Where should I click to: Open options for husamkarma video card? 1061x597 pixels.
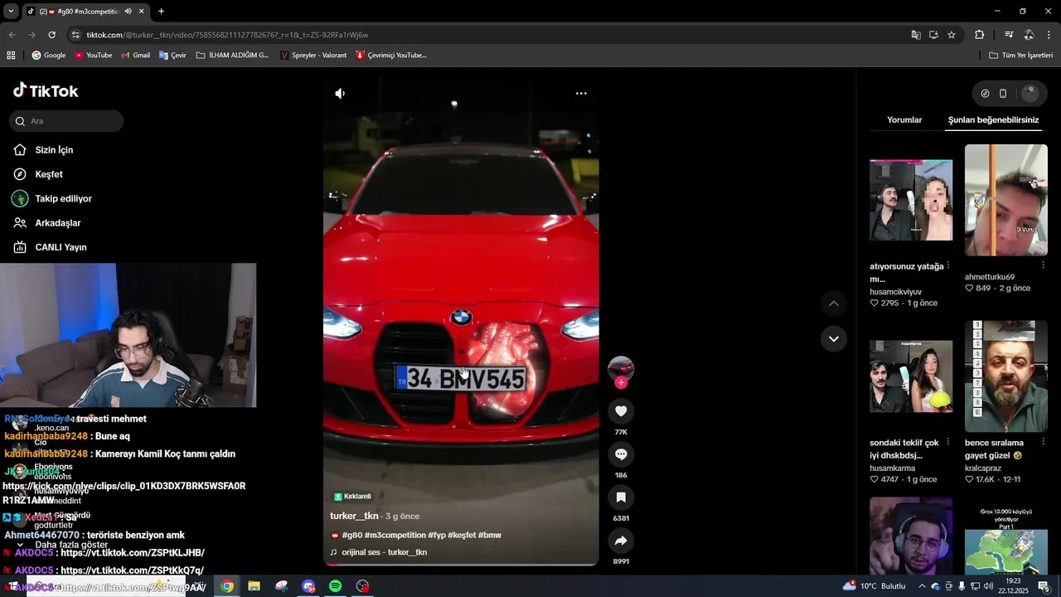coord(948,442)
